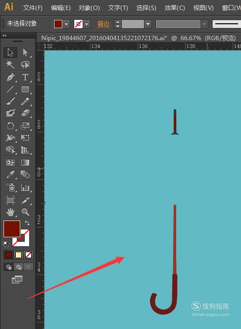Image resolution: width=241 pixels, height=329 pixels.
Task: Select the Slice tool
Action: click(25, 200)
